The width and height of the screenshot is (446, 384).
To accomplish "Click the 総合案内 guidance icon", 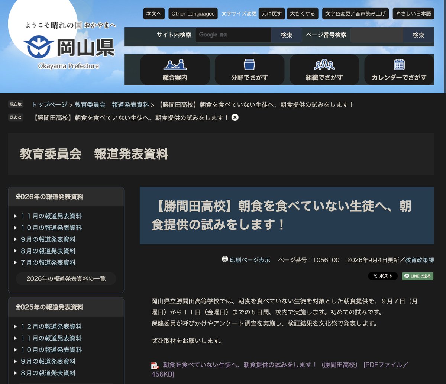I will pos(175,65).
